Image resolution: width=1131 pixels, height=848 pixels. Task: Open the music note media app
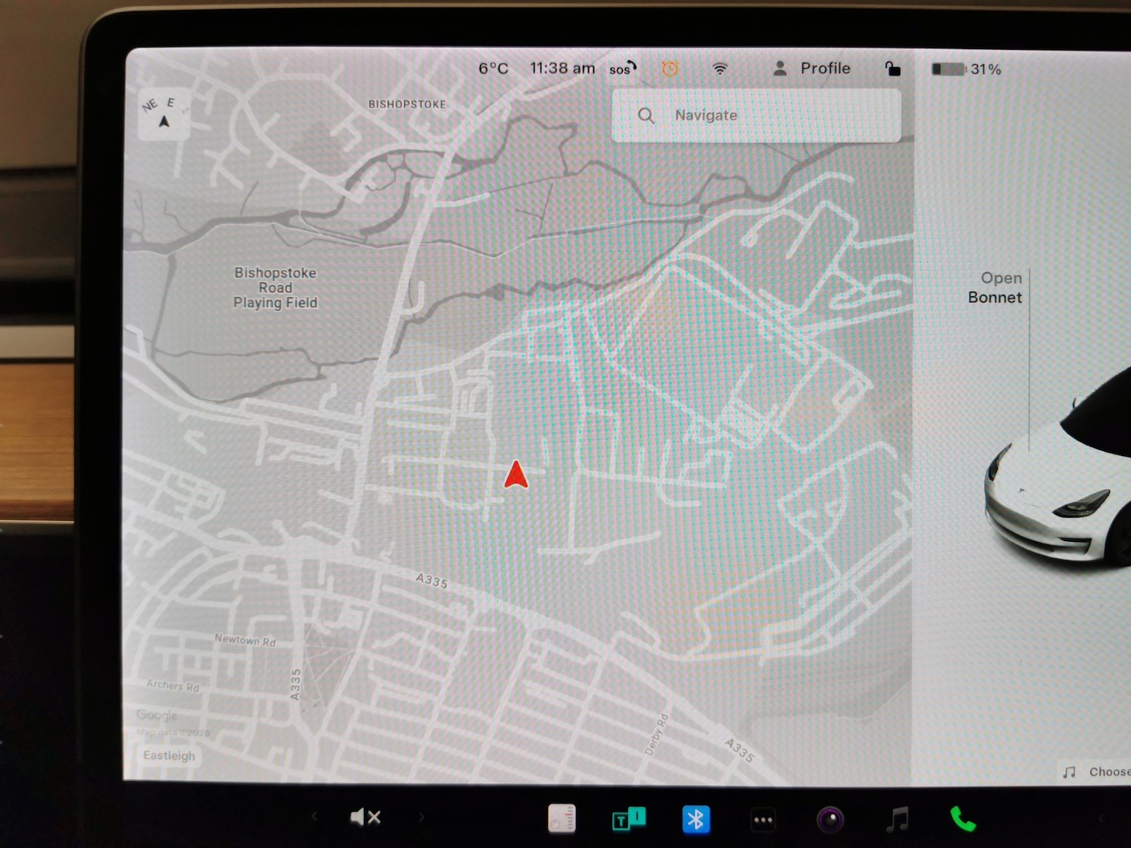(897, 819)
